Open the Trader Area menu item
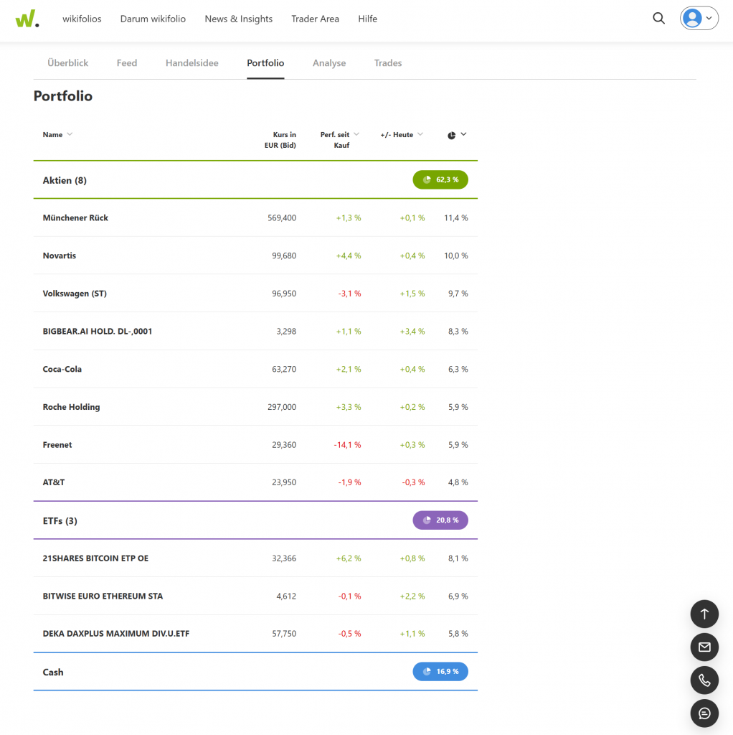The image size is (733, 735). tap(315, 19)
